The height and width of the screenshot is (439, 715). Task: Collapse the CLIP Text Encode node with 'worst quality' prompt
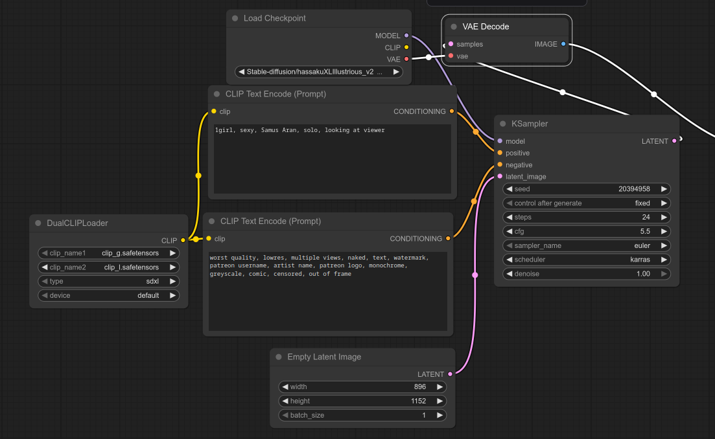211,221
